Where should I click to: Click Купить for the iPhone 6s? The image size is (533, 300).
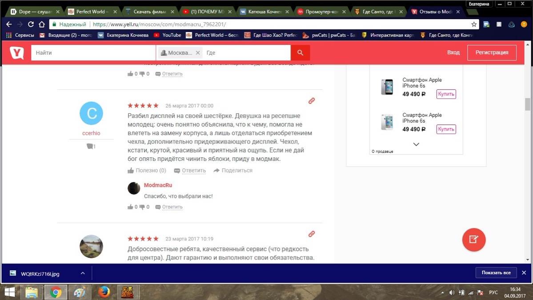coord(445,94)
